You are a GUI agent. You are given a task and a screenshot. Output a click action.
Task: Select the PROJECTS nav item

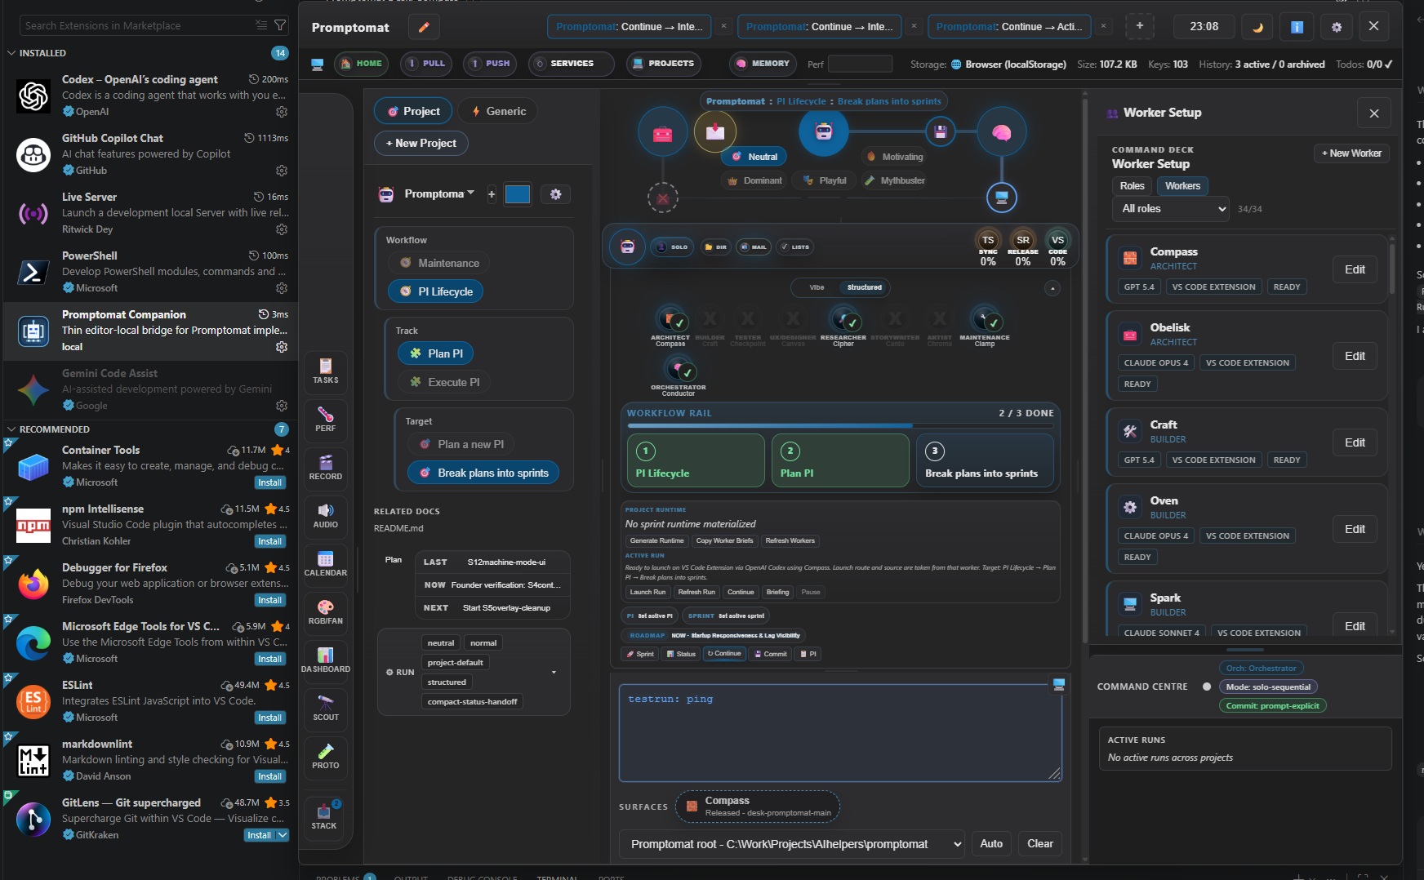pyautogui.click(x=663, y=64)
